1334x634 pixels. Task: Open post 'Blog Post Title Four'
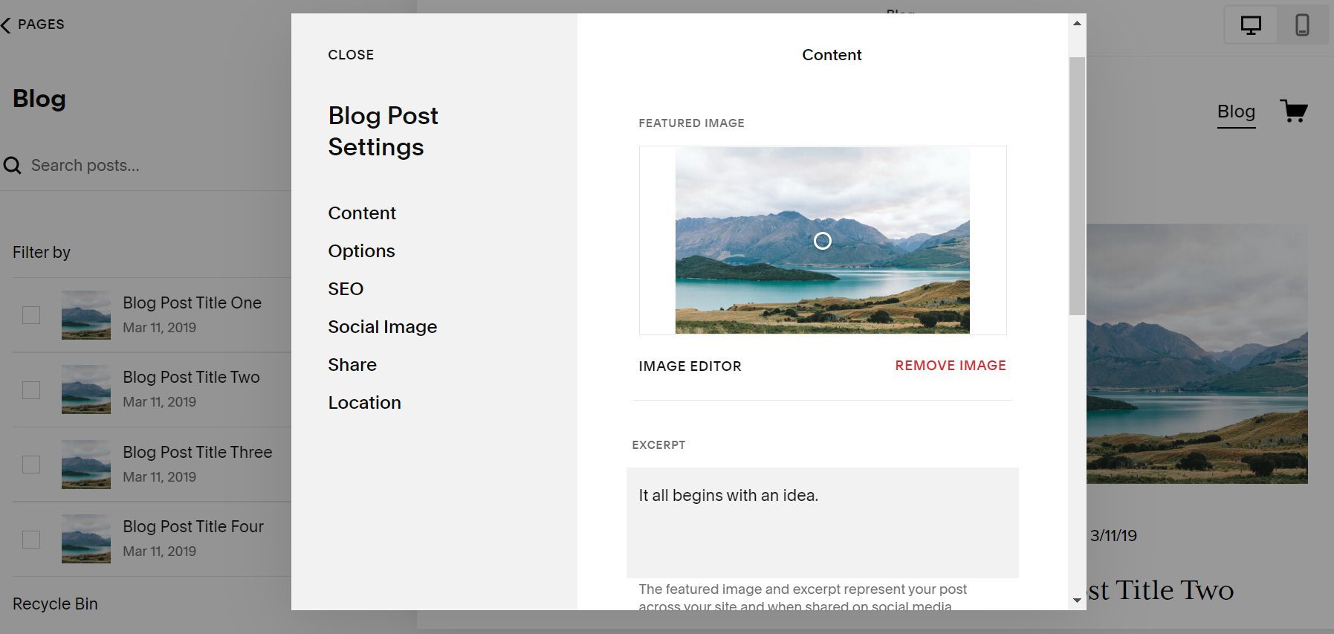193,526
